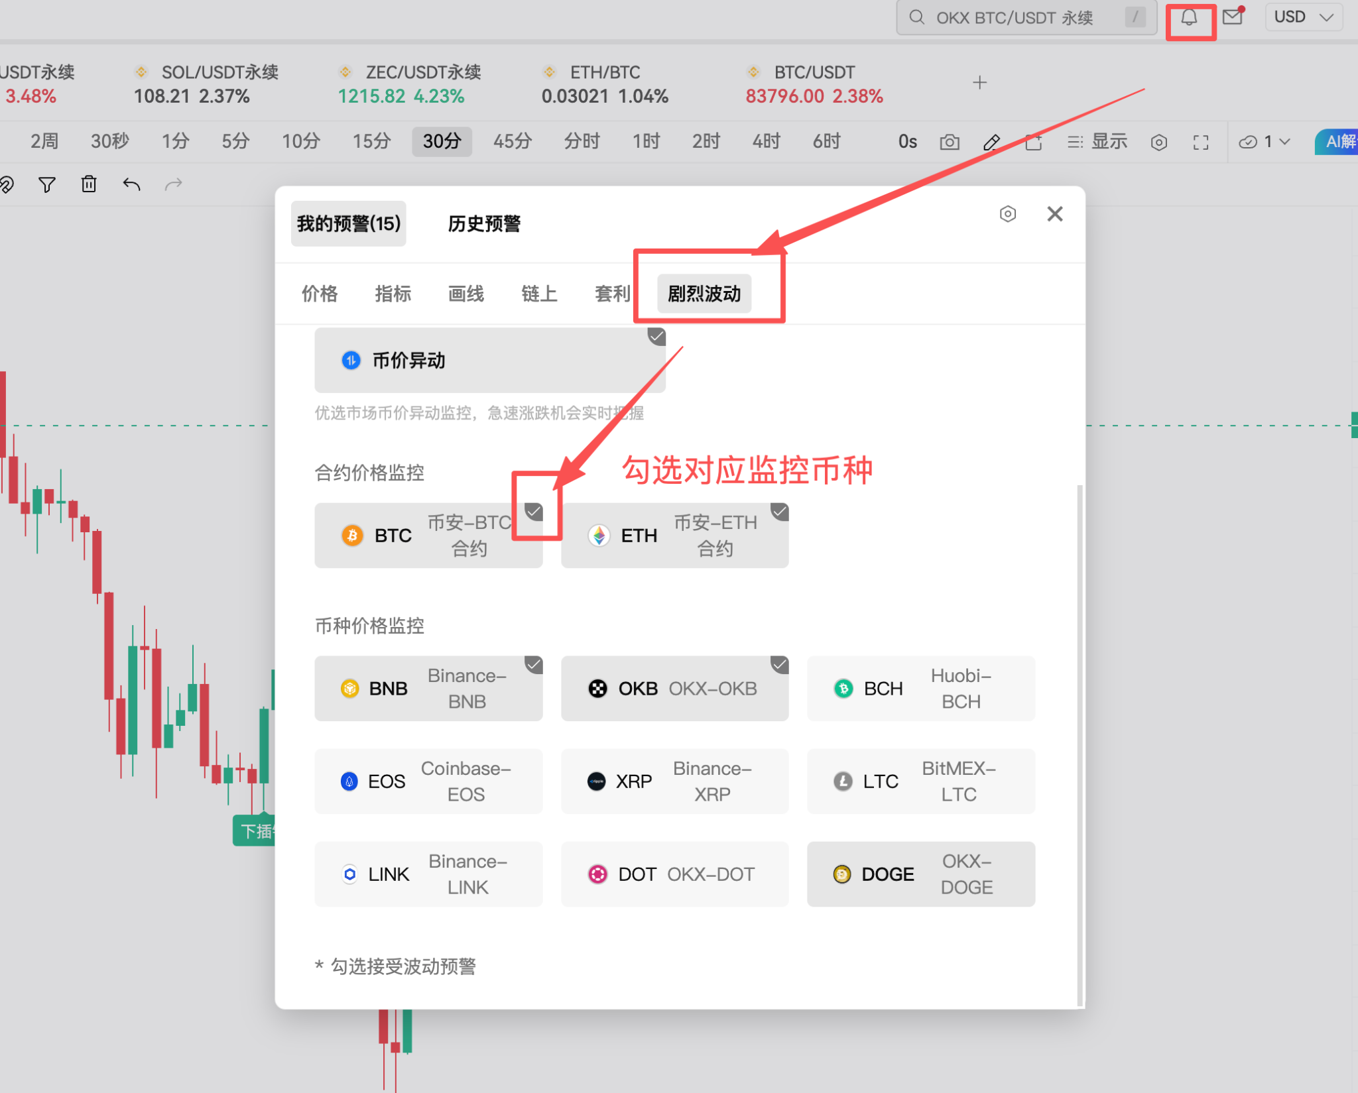This screenshot has width=1358, height=1093.
Task: Click the redo arrow icon
Action: (x=173, y=184)
